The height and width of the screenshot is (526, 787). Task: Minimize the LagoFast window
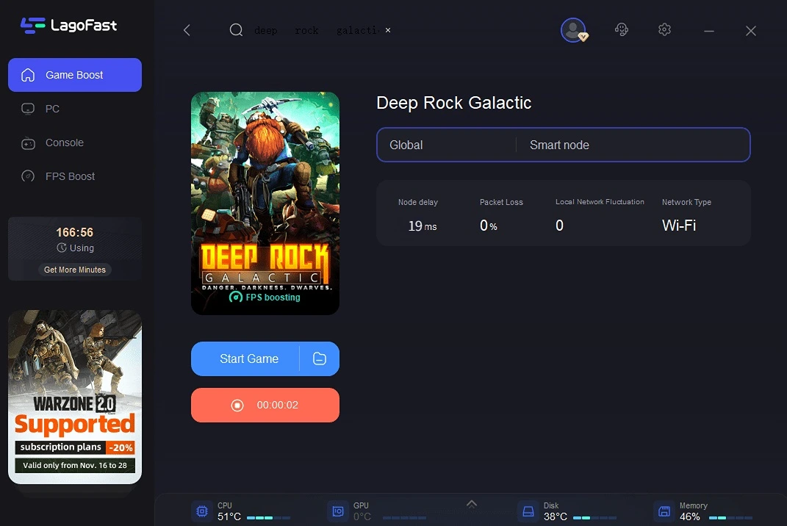tap(708, 31)
